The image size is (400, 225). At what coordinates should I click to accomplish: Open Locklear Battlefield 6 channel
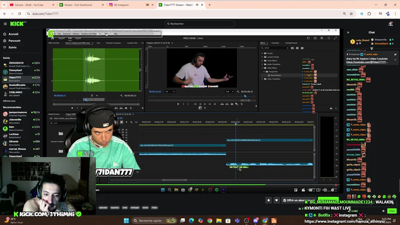pos(21,136)
